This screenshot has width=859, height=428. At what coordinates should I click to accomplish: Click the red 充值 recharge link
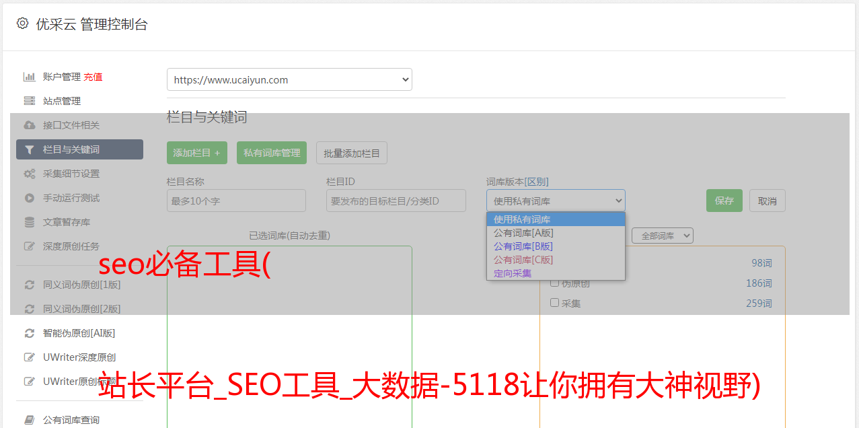[93, 77]
